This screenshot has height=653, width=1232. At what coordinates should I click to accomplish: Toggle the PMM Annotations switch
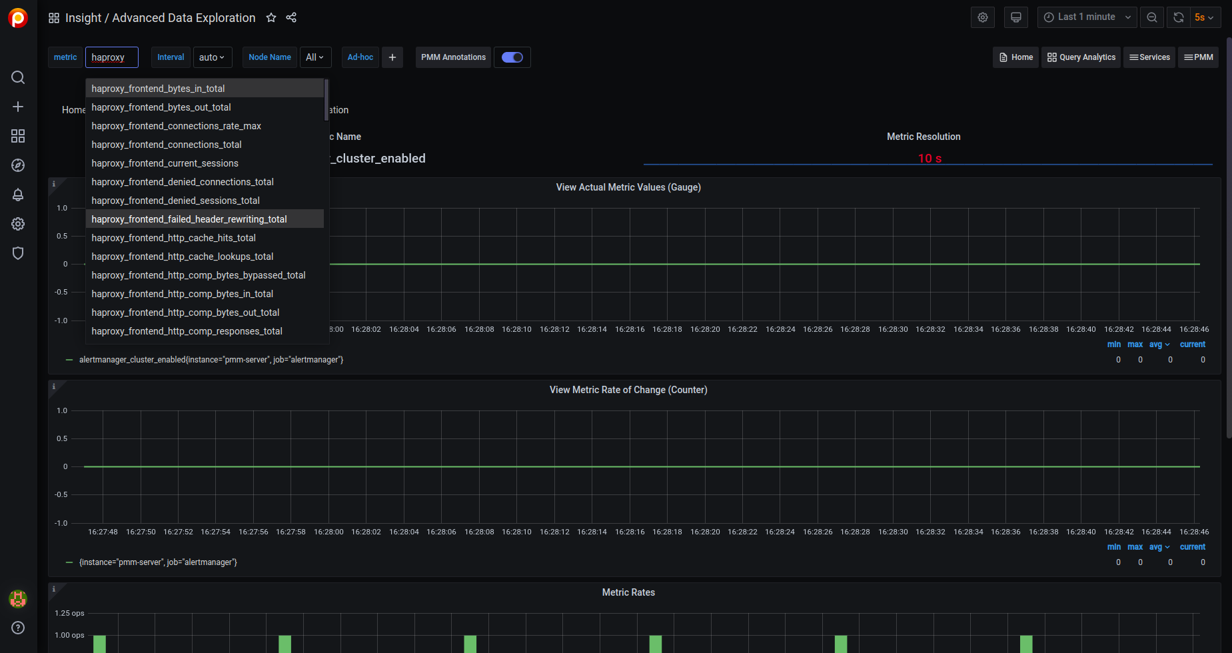tap(512, 57)
